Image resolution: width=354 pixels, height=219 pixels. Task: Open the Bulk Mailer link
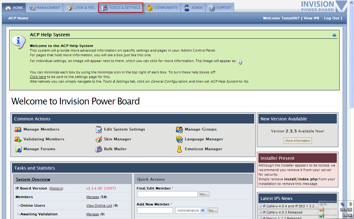tap(115, 149)
